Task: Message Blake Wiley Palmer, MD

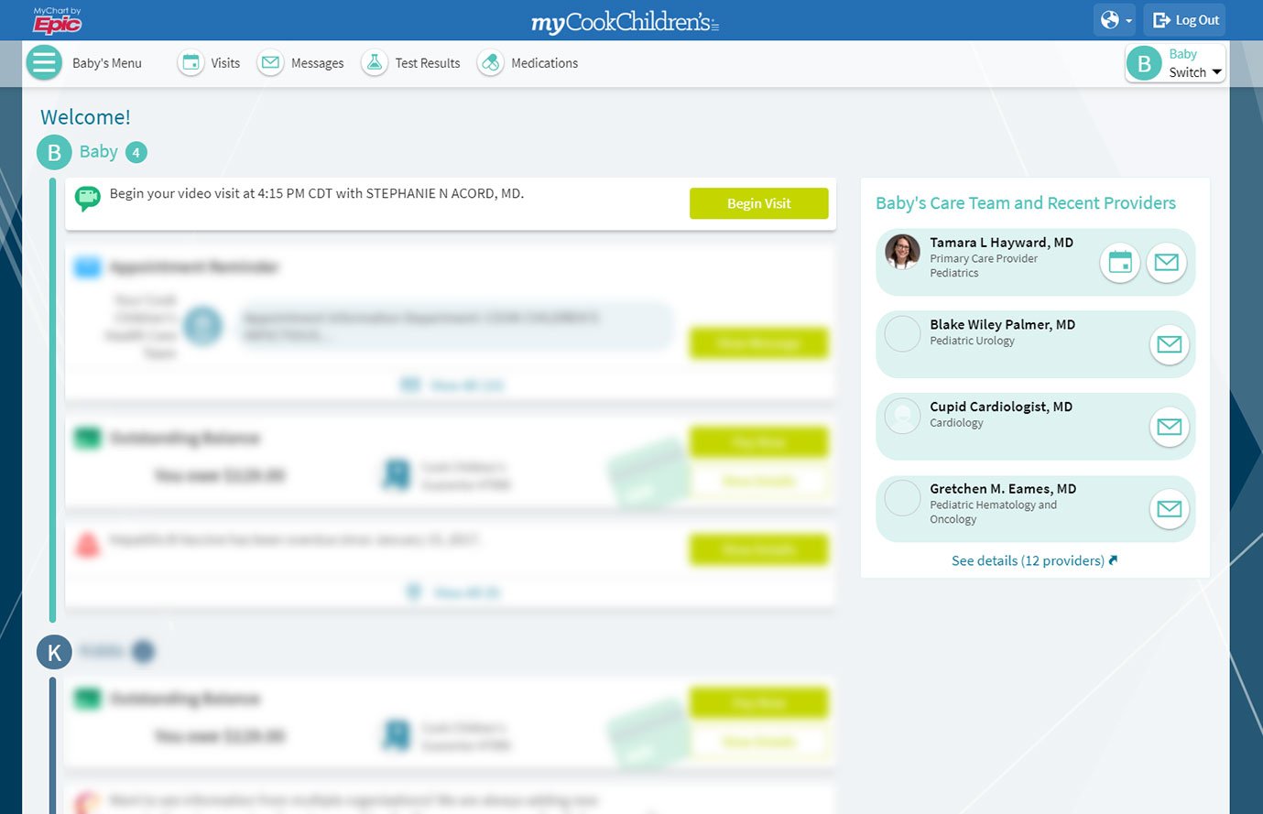Action: tap(1169, 344)
